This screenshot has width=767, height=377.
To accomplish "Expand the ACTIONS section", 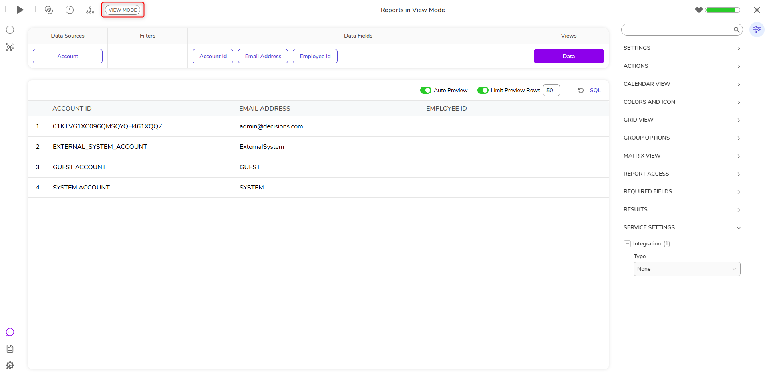I will tap(682, 66).
